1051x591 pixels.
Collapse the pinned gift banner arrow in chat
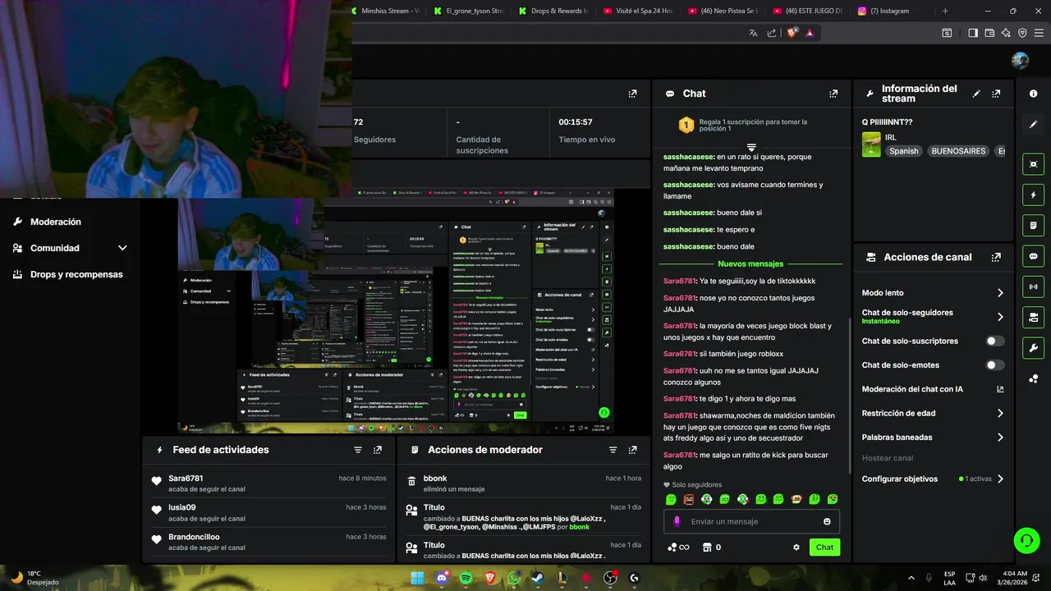pyautogui.click(x=751, y=147)
